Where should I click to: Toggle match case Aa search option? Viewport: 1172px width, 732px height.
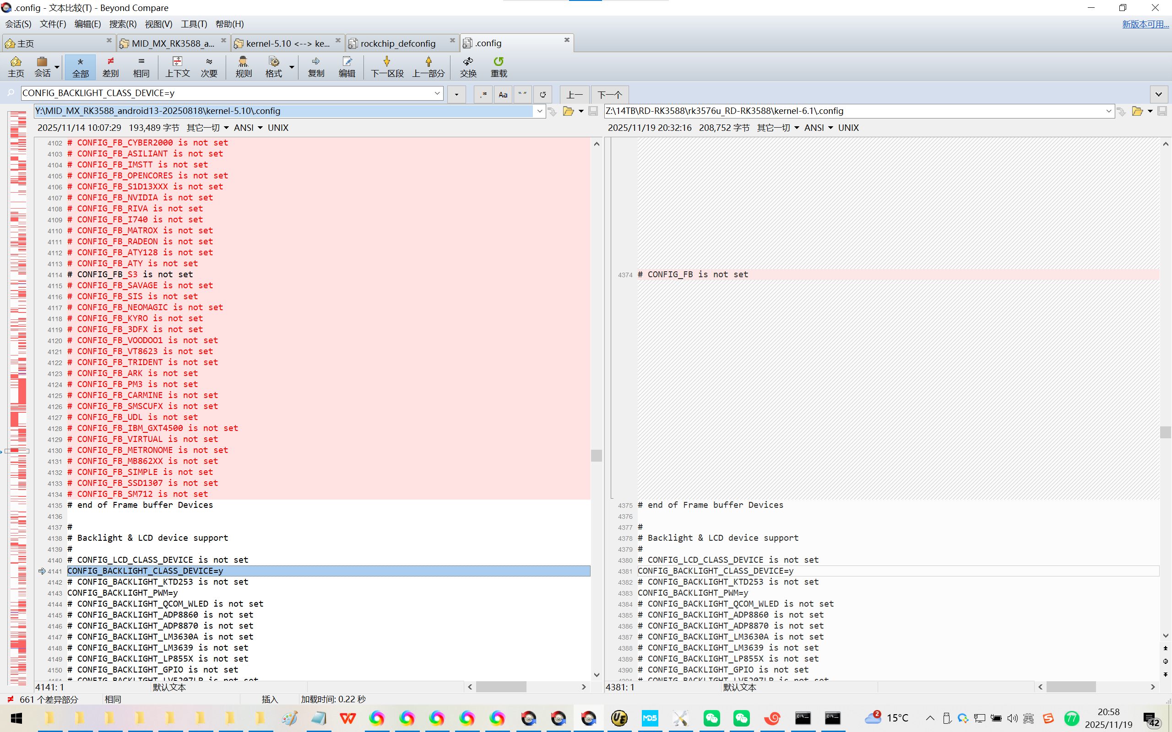[x=503, y=94]
